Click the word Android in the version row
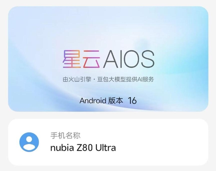Image resolution: width=216 pixels, height=171 pixels. pos(93,100)
